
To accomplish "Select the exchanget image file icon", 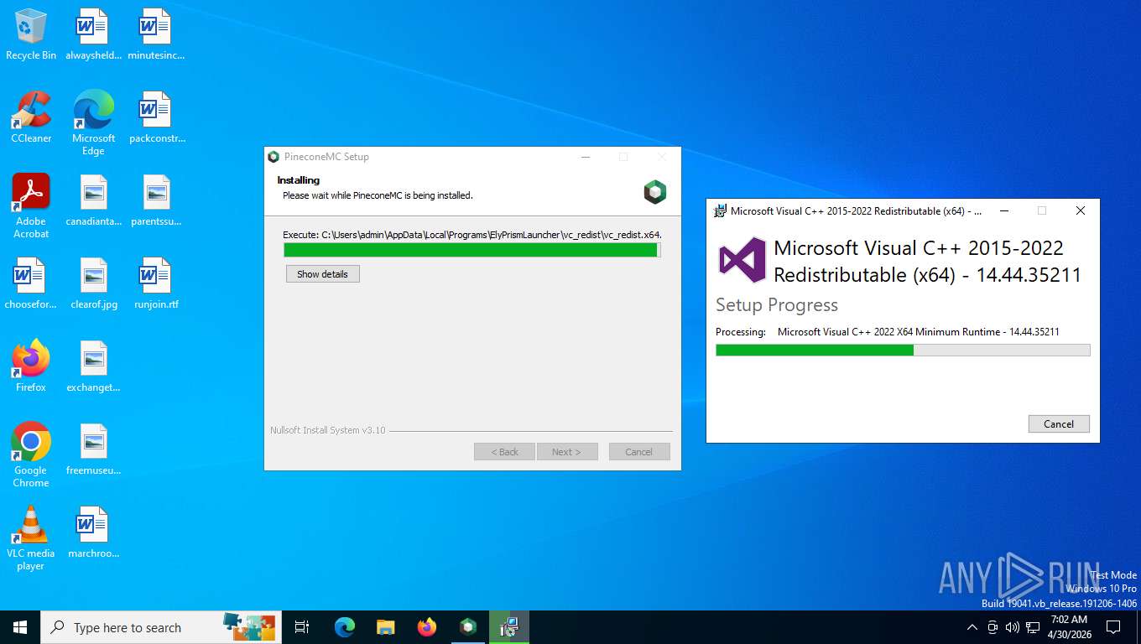I will [x=93, y=366].
